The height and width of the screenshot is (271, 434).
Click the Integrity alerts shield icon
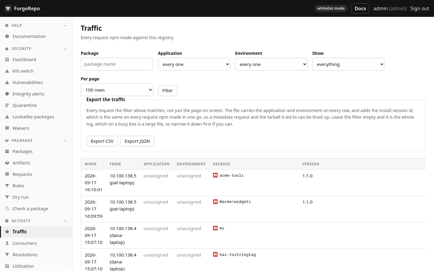pos(7,94)
